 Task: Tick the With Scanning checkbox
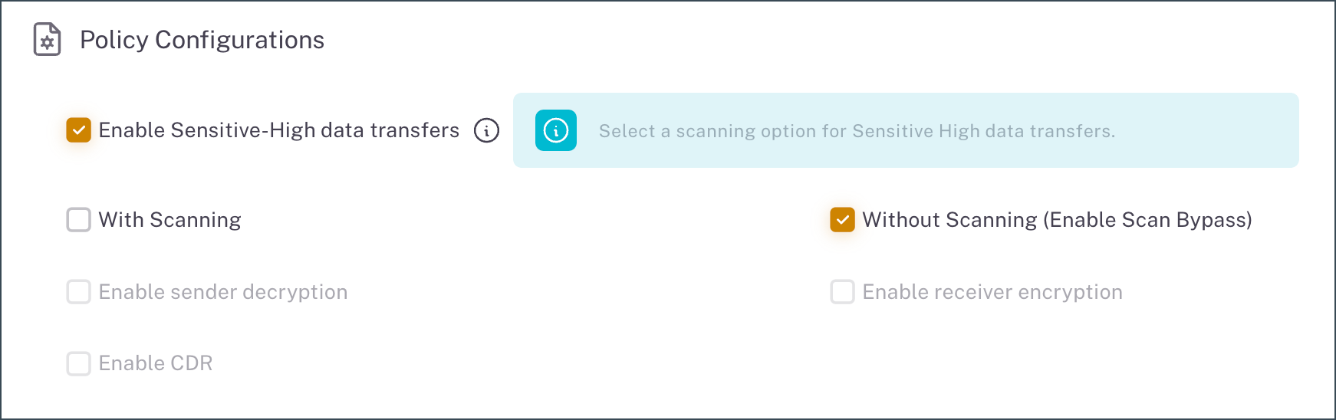coord(78,220)
